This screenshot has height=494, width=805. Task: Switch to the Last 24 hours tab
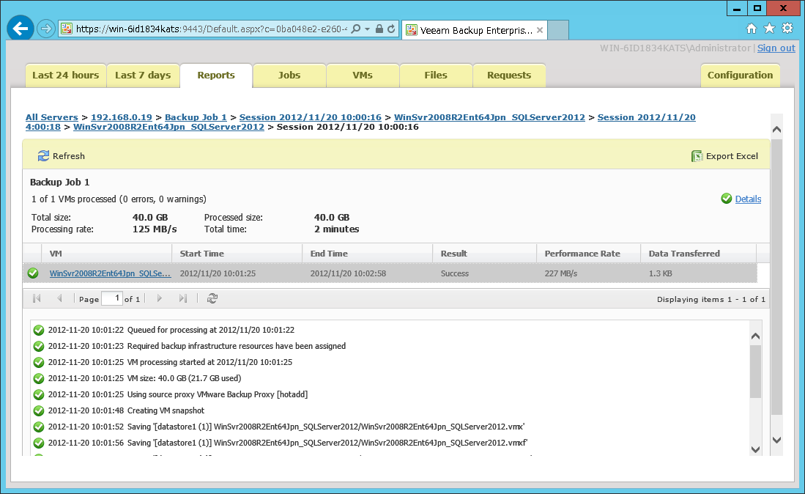pyautogui.click(x=66, y=75)
